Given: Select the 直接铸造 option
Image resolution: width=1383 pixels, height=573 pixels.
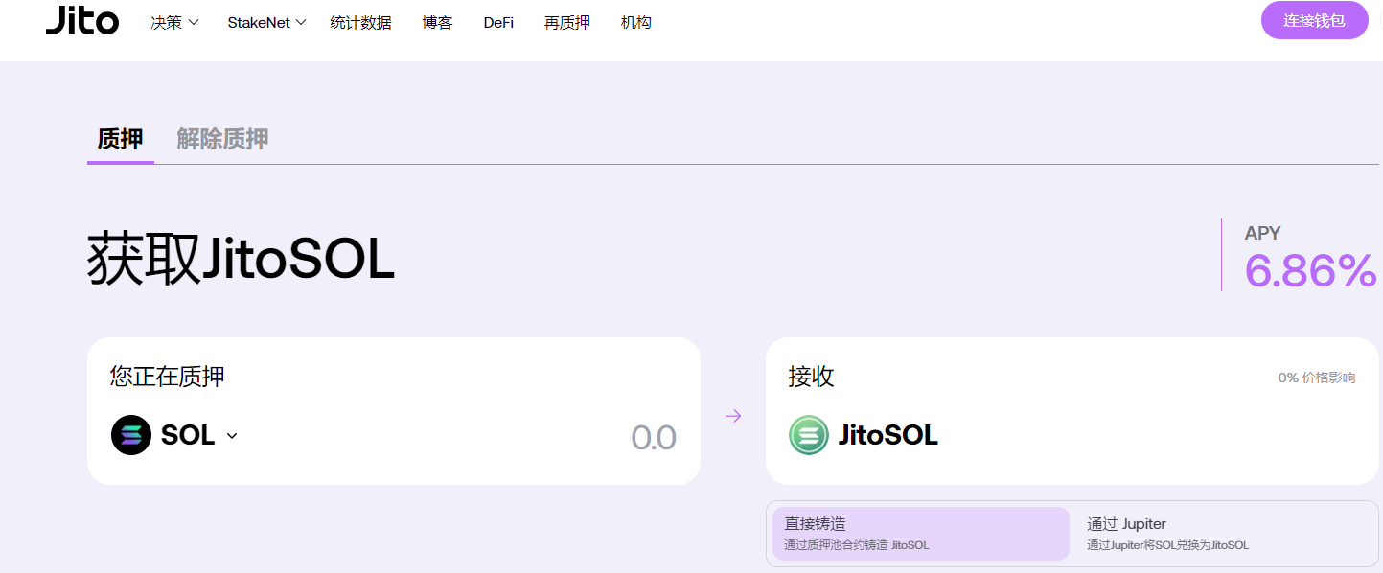Looking at the screenshot, I should coord(920,534).
